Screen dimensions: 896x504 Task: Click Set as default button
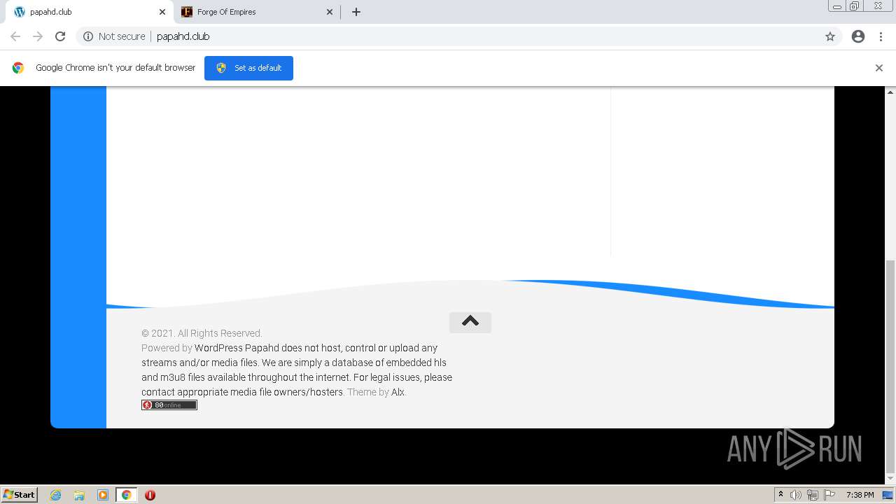(248, 68)
